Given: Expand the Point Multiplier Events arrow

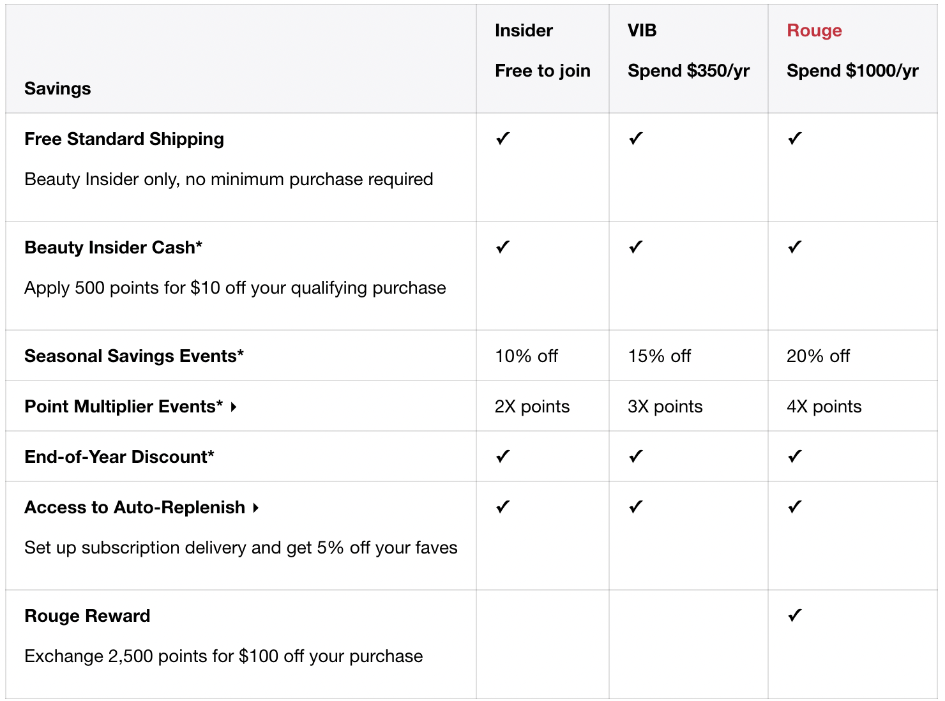Looking at the screenshot, I should point(234,407).
